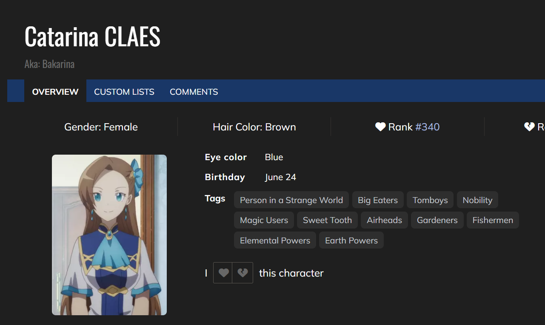This screenshot has height=325, width=545.
Task: Click the Gardeners tag
Action: tap(437, 220)
